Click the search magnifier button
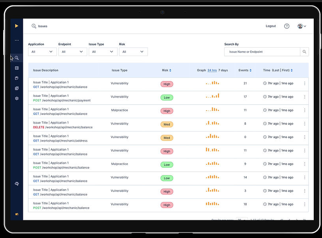Image resolution: width=322 pixels, height=238 pixels. tap(304, 52)
